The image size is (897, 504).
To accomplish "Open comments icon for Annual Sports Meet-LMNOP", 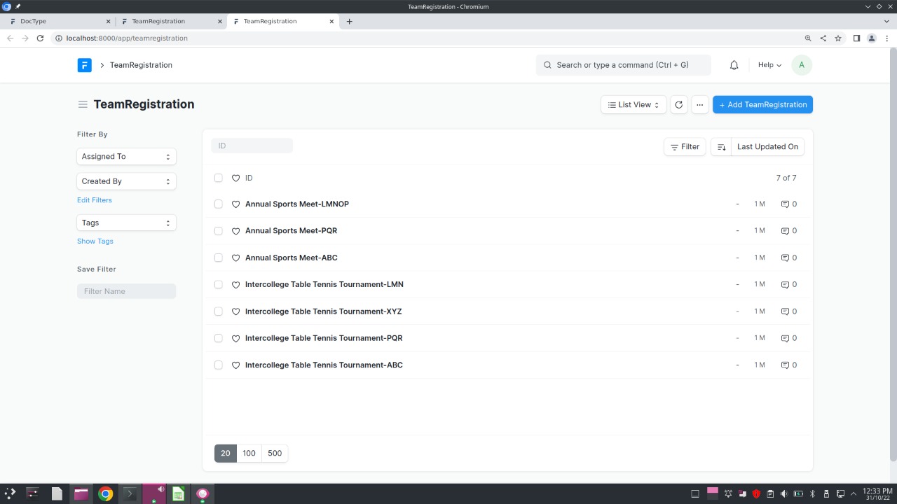I will pos(785,204).
